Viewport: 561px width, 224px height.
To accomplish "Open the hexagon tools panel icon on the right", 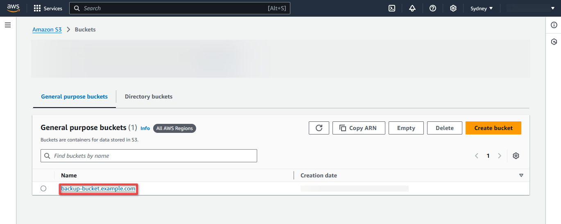I will pos(554,42).
